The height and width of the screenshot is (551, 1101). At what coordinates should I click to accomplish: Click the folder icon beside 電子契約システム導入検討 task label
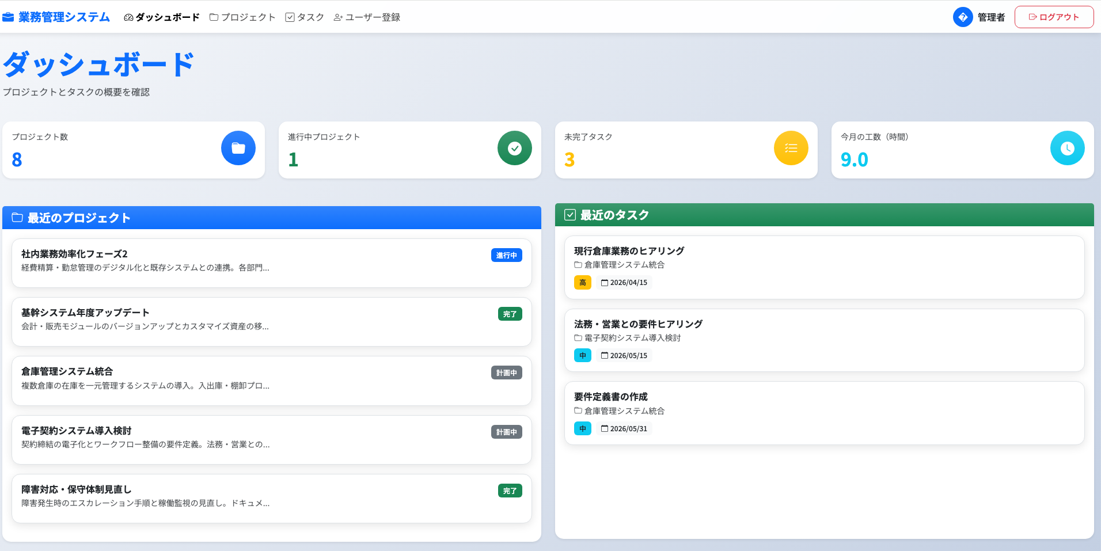coord(577,338)
